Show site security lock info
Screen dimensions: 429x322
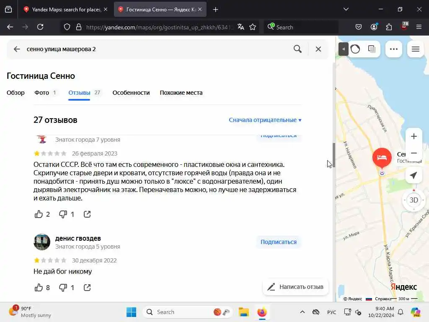(x=79, y=27)
